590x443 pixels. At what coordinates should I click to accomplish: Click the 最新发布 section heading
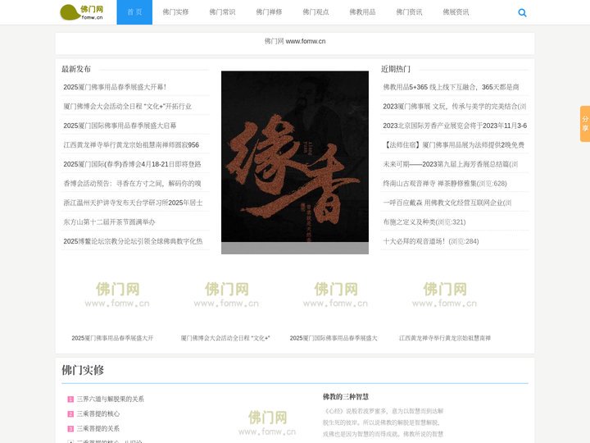[76, 69]
